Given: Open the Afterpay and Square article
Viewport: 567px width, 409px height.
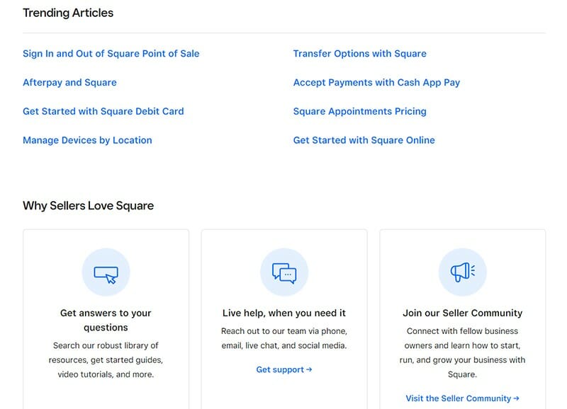Looking at the screenshot, I should pos(69,82).
